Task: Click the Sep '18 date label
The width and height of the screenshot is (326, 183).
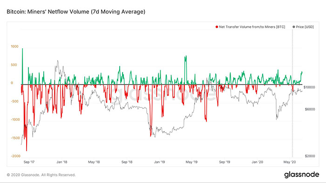Action: [x=127, y=162]
